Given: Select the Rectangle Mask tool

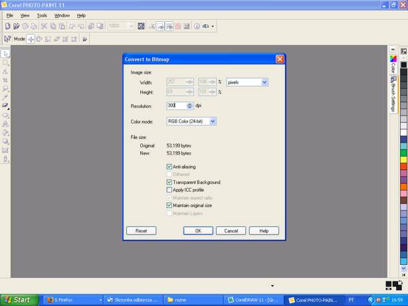Looking at the screenshot, I should click(6, 62).
